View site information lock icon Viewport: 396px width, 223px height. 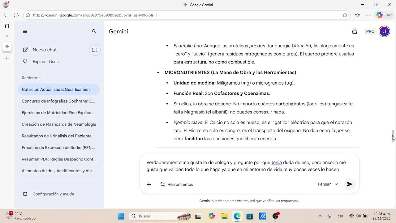(28, 15)
